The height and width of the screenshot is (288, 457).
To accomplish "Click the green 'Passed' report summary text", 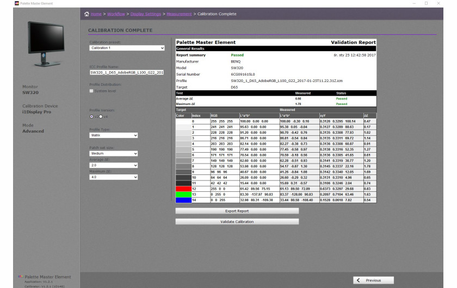I will click(x=237, y=55).
